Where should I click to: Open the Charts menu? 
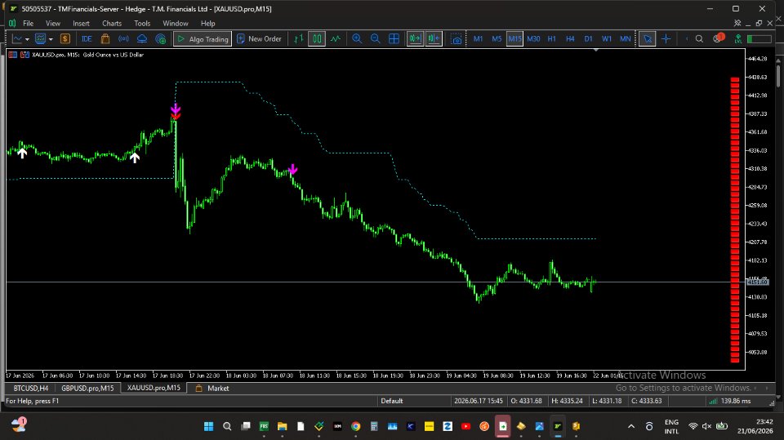click(x=112, y=23)
